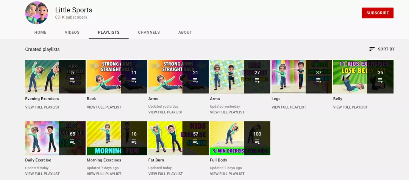Viewport: 409px width, 180px height.
Task: Click playlist icon on Full Body thumbnail
Action: [257, 142]
